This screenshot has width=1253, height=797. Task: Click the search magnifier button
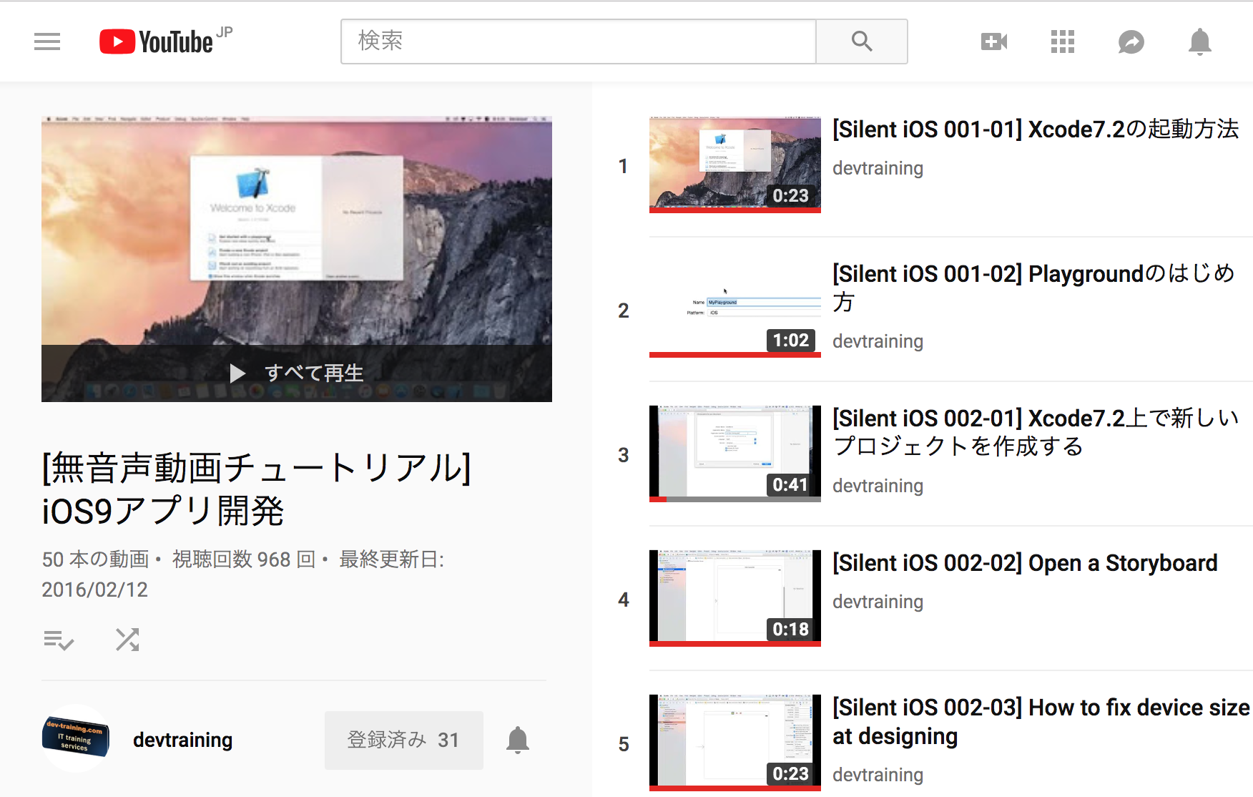pos(862,41)
